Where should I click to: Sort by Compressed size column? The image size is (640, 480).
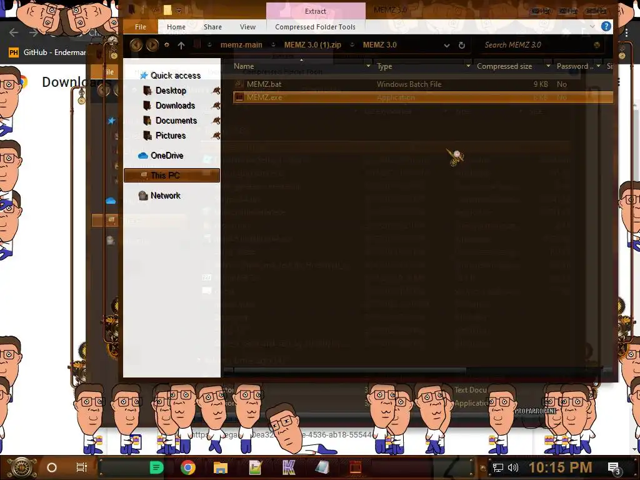coord(504,66)
